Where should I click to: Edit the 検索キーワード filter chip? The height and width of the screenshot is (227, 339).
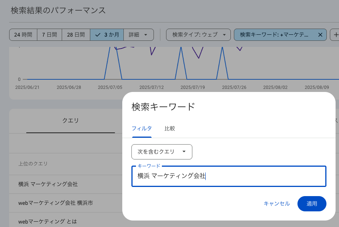click(274, 35)
